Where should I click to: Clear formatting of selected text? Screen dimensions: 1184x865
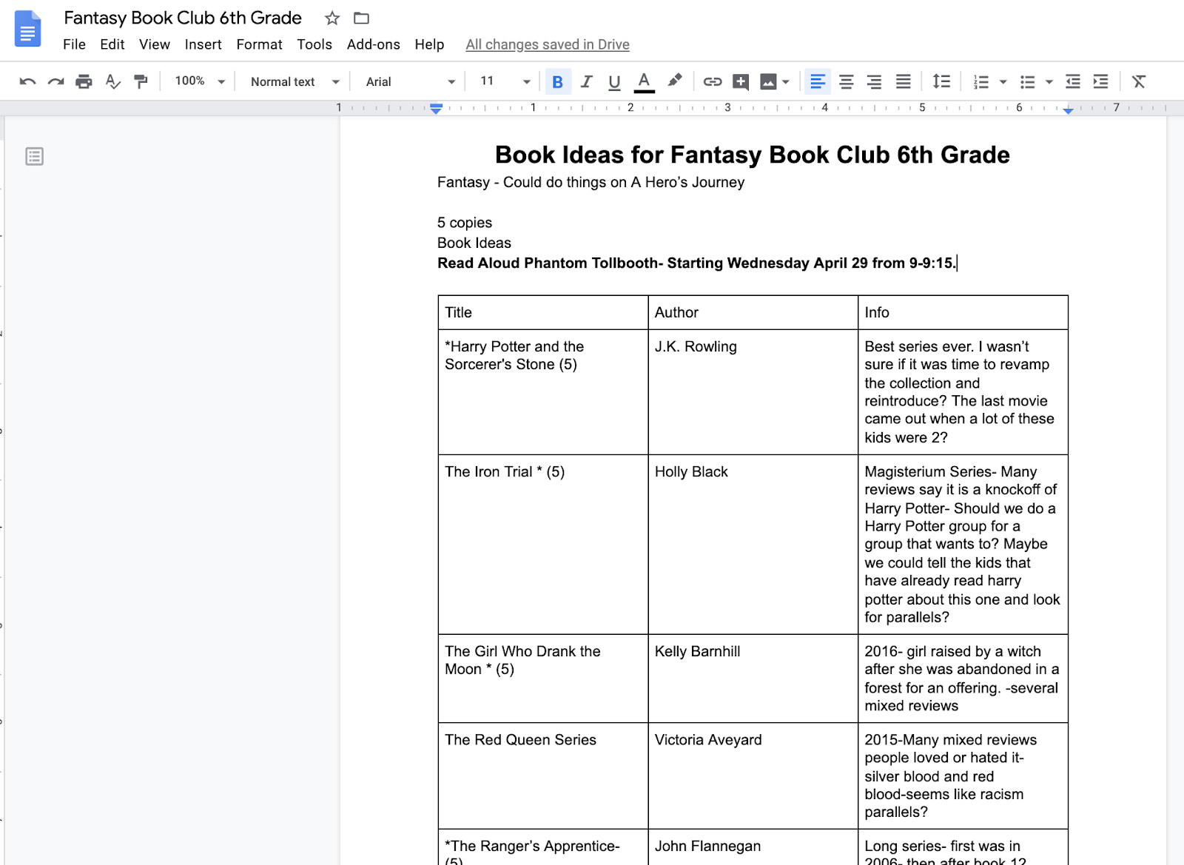1138,81
